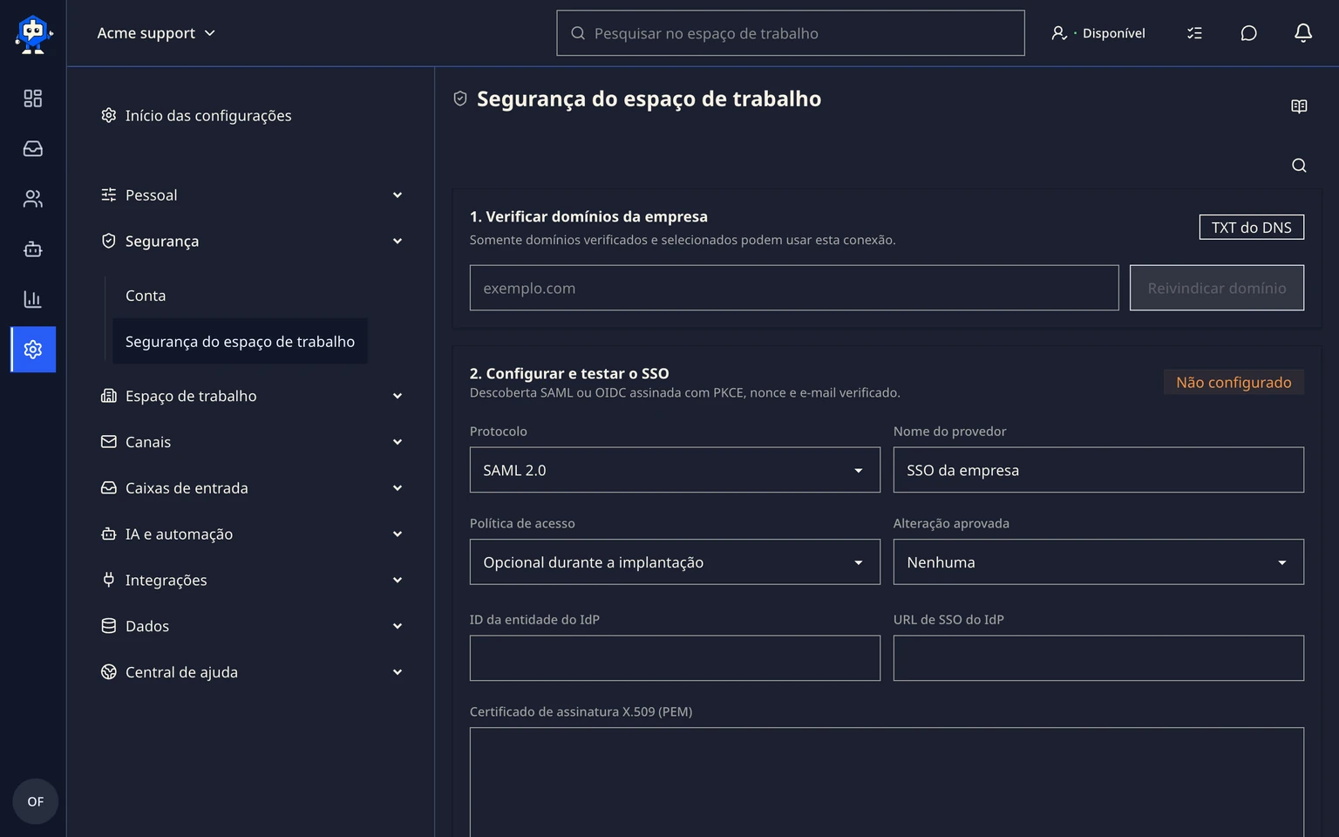Click the Reivindicar domínio button
1339x837 pixels.
tap(1217, 288)
